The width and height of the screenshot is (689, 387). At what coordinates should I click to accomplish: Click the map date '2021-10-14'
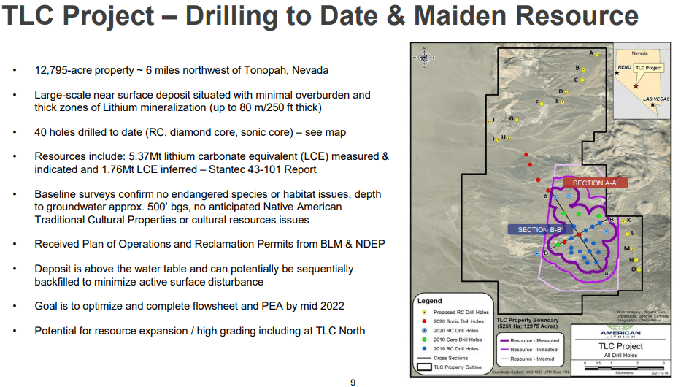(x=659, y=373)
